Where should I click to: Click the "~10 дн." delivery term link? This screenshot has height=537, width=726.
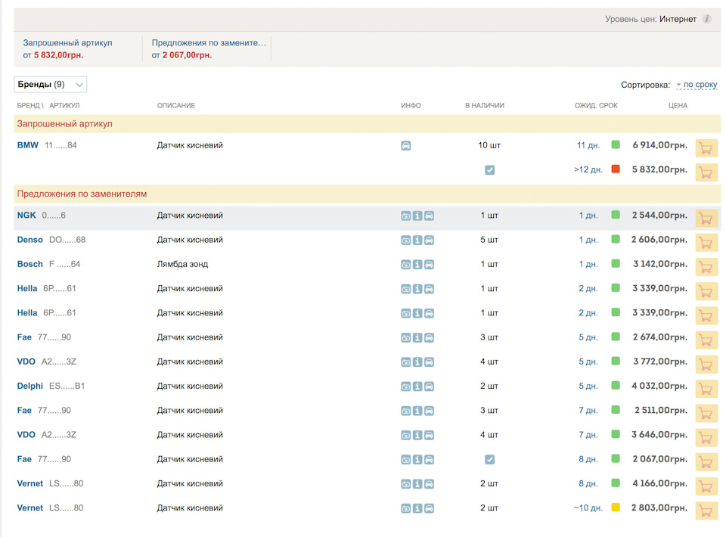pos(588,508)
